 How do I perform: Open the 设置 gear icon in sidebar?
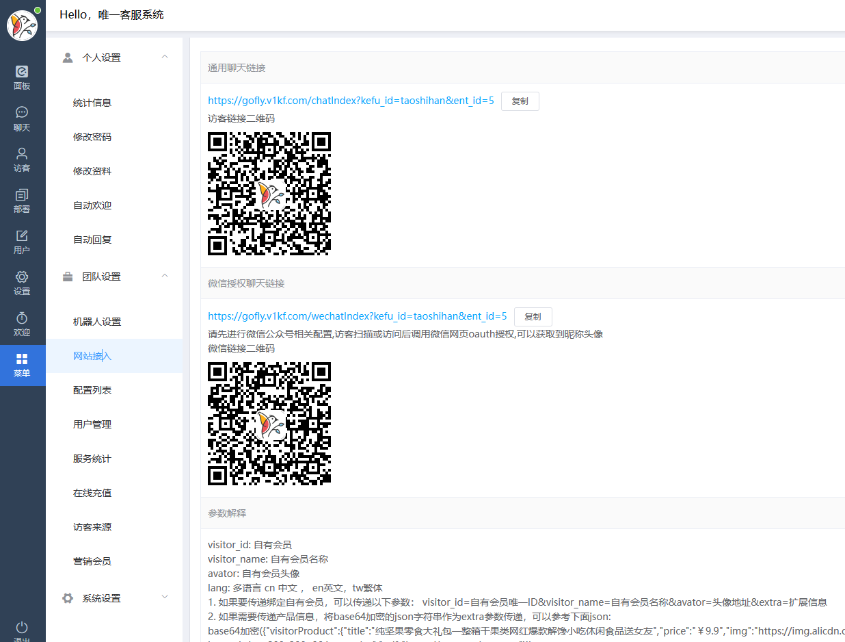[22, 277]
